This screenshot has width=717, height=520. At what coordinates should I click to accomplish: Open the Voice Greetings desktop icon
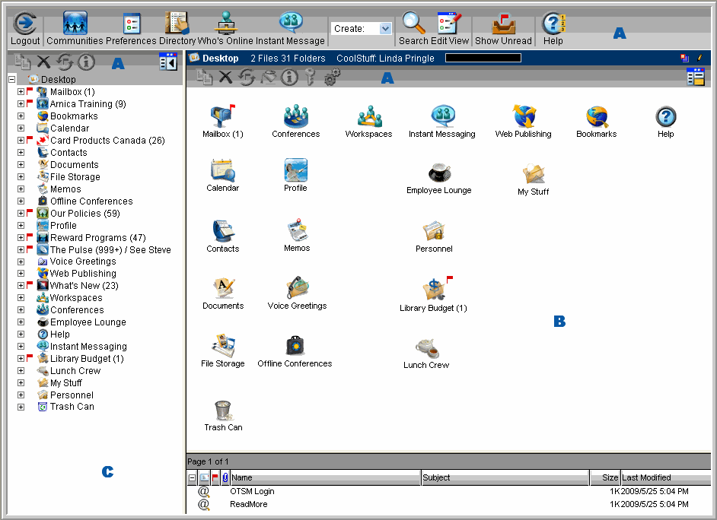click(297, 287)
